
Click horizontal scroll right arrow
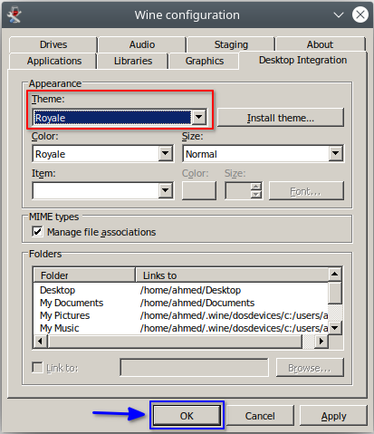pyautogui.click(x=321, y=342)
